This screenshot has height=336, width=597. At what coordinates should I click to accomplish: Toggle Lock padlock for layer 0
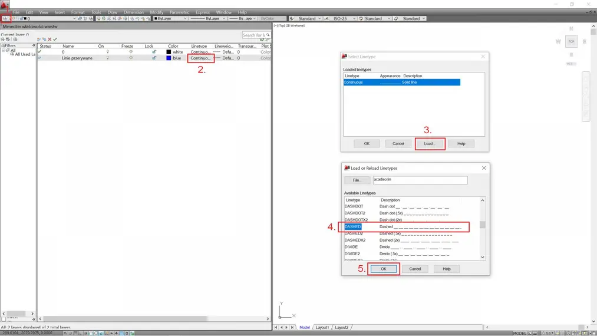coord(154,52)
